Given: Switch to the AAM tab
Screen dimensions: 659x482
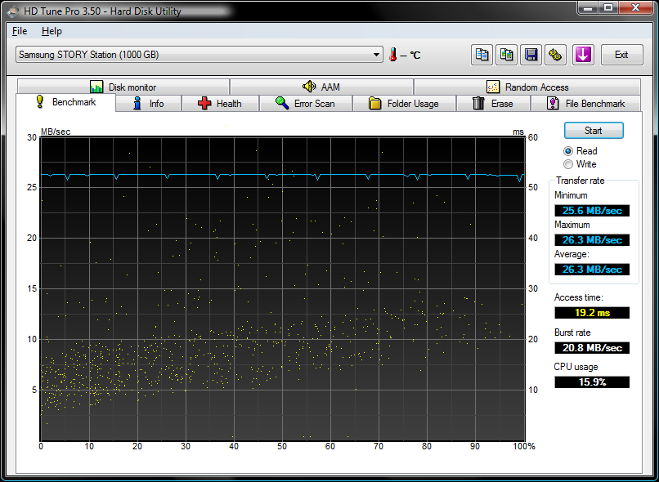Looking at the screenshot, I should pyautogui.click(x=321, y=87).
